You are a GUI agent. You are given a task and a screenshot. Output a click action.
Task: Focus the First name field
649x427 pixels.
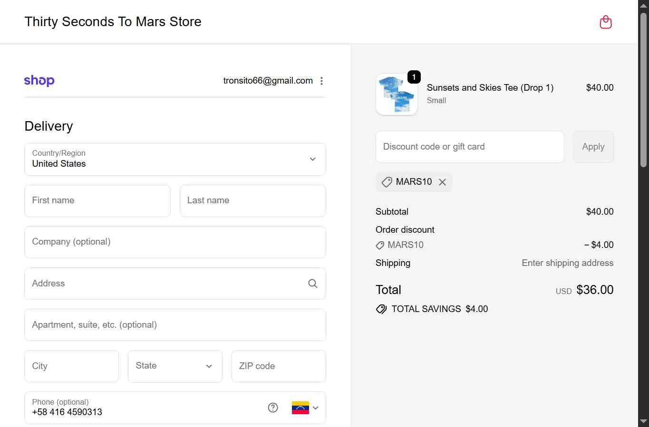click(x=97, y=200)
